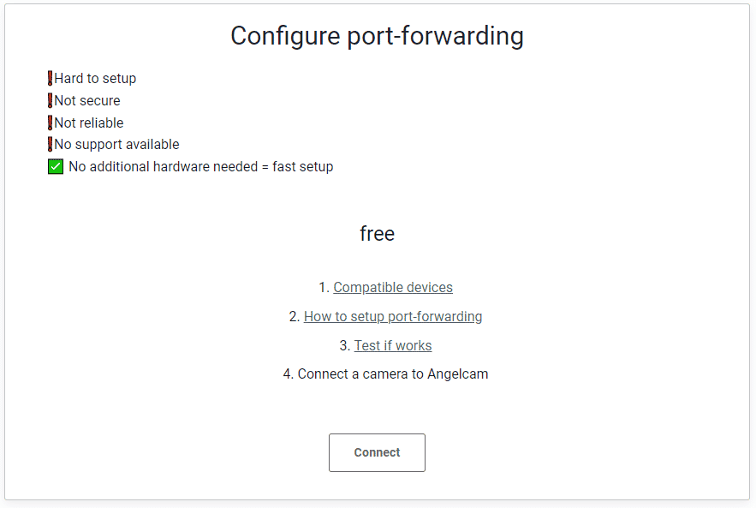Select the exclamation icon beside Not reliable
Viewport: 756px width, 508px height.
point(51,123)
